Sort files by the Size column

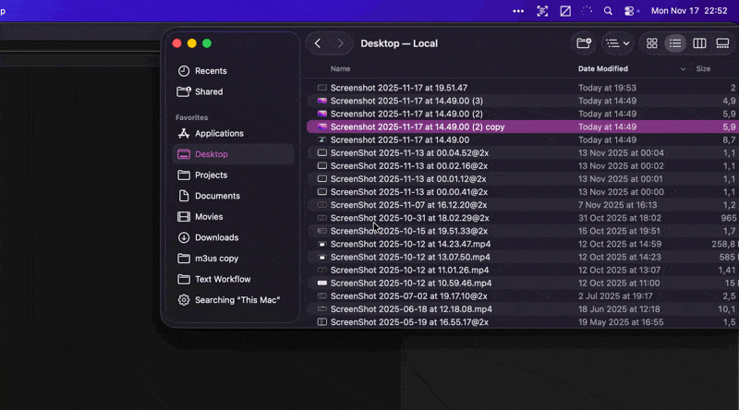pos(703,69)
